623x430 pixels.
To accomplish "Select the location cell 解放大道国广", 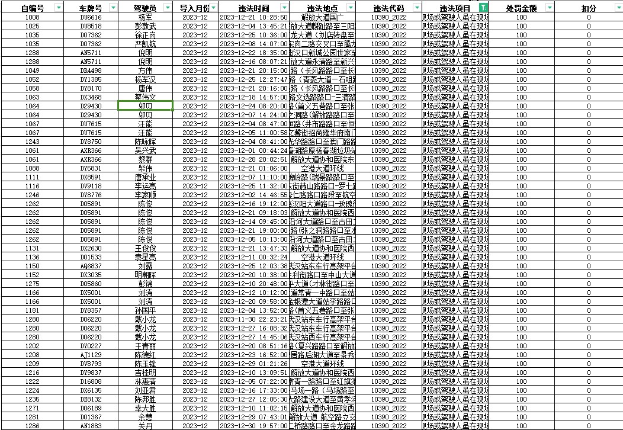I will click(323, 17).
